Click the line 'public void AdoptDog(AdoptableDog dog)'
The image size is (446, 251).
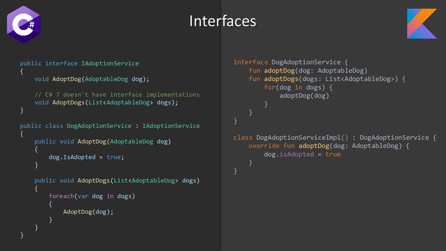[x=103, y=142]
